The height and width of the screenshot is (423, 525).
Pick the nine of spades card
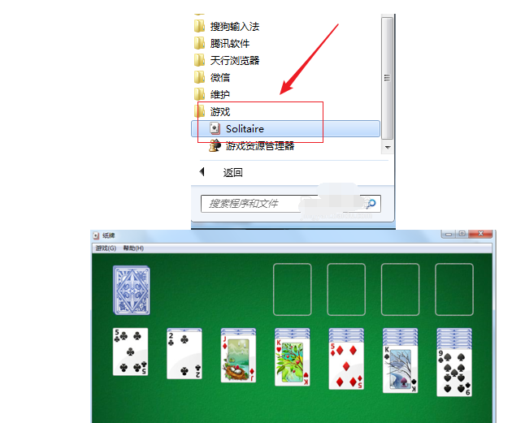coord(454,373)
